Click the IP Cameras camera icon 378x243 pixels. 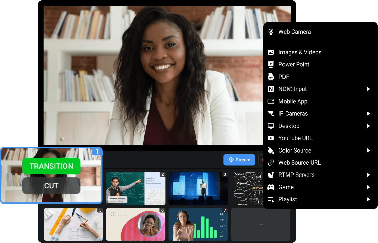[x=271, y=113]
